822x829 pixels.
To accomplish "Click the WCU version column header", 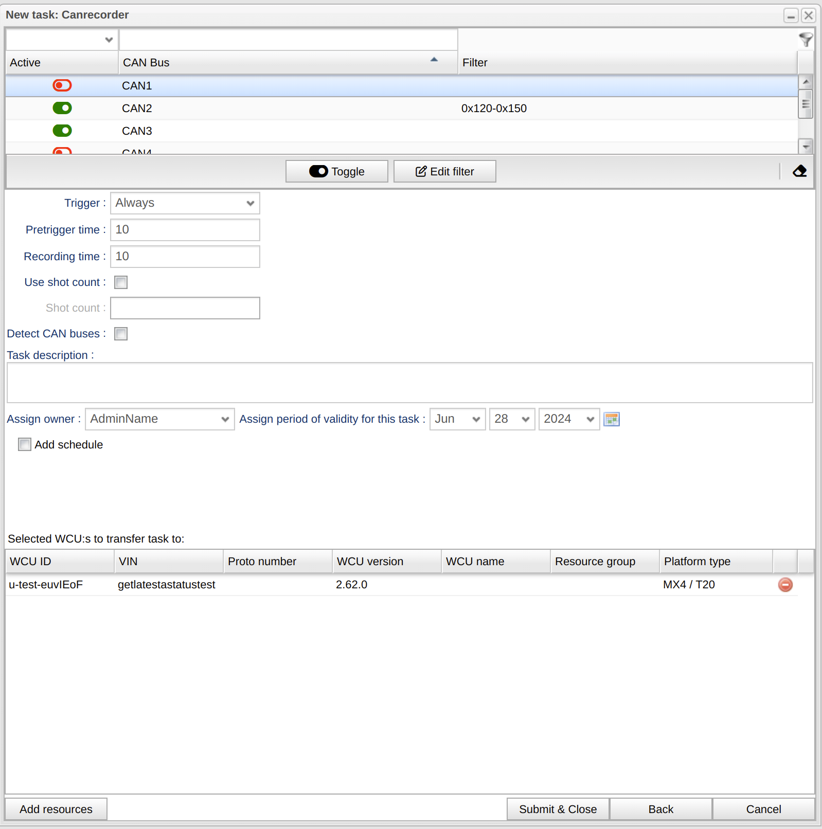I will 386,562.
